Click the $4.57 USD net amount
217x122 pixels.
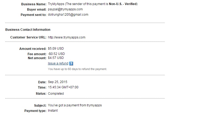(x=56, y=58)
